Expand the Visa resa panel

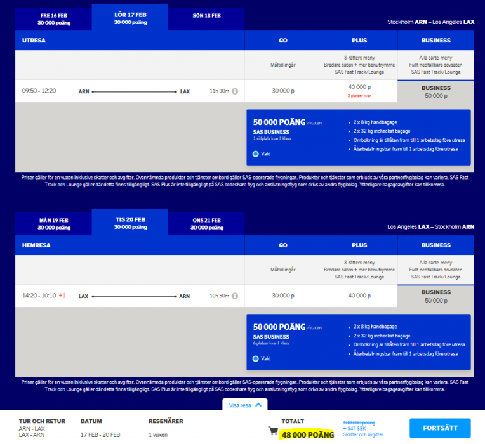tap(244, 405)
